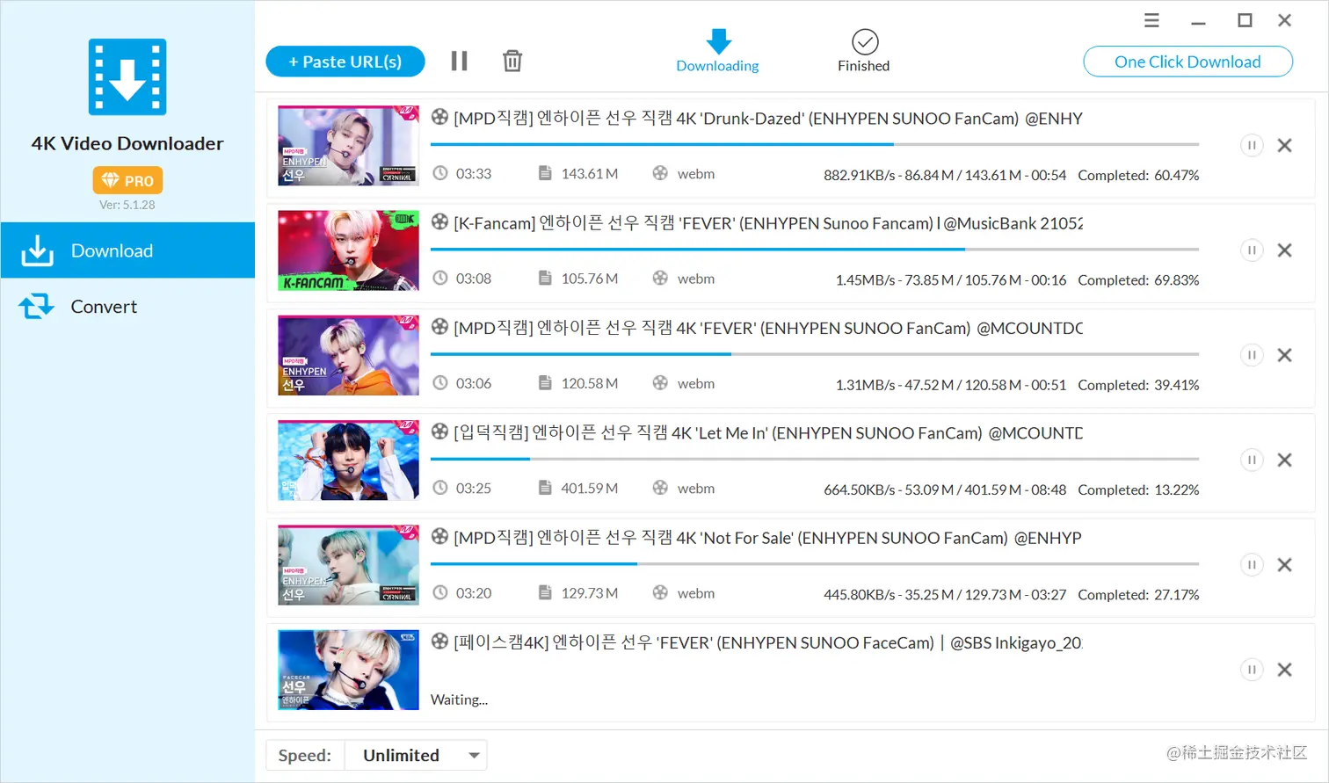Open the Speed Unlimited dropdown
Image resolution: width=1329 pixels, height=783 pixels.
coord(416,755)
